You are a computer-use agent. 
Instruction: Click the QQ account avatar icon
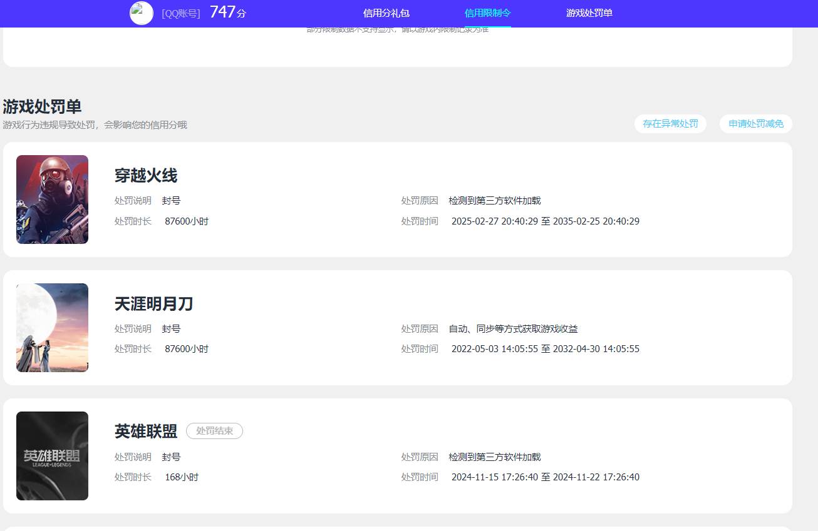142,13
